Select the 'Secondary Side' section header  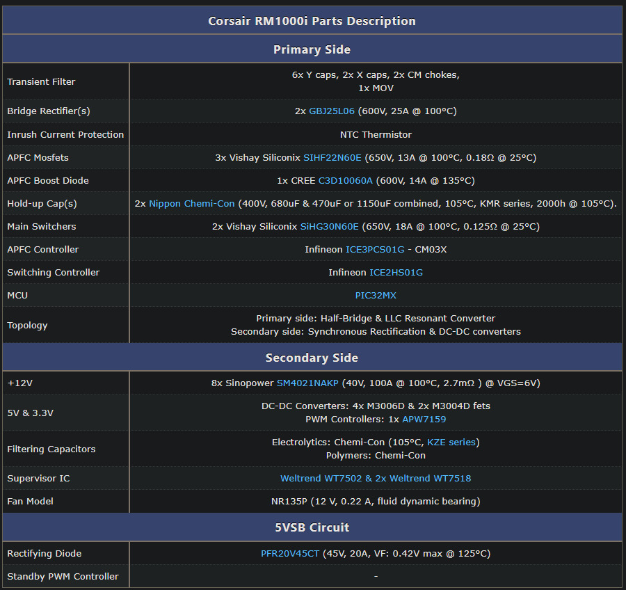312,358
